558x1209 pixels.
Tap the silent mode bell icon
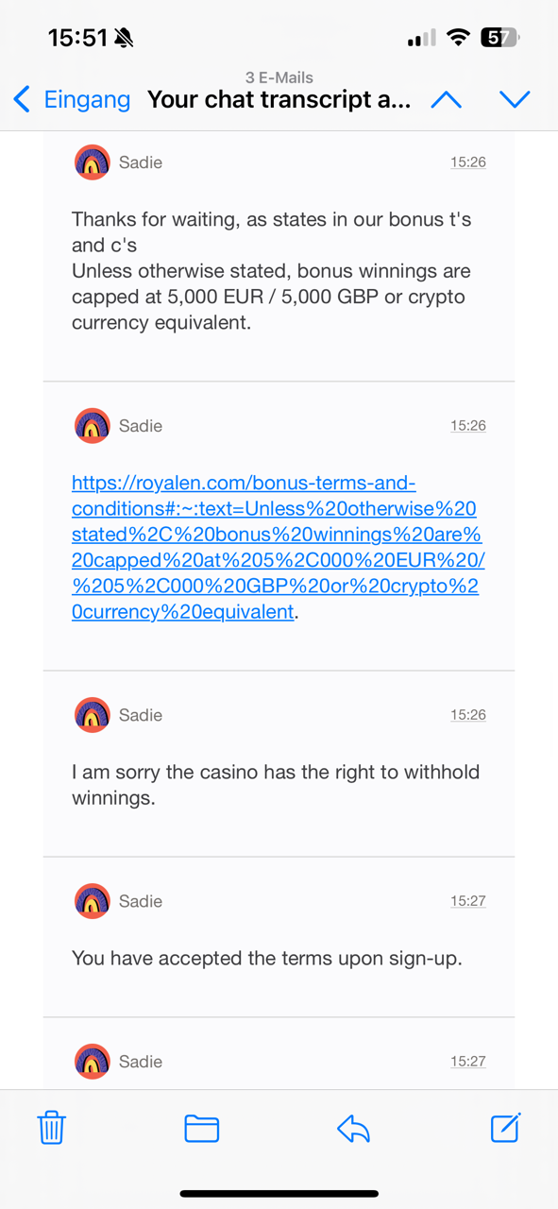point(124,38)
